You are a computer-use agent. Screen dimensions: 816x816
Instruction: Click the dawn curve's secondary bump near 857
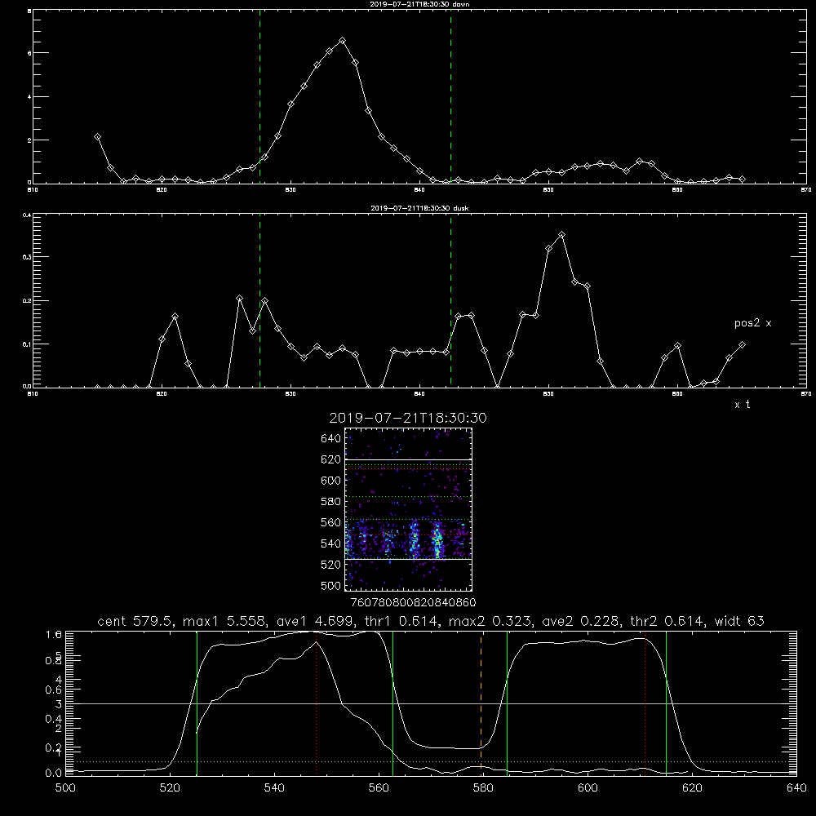point(640,162)
